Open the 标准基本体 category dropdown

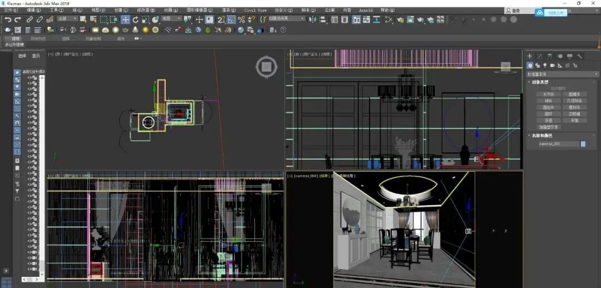tap(562, 75)
